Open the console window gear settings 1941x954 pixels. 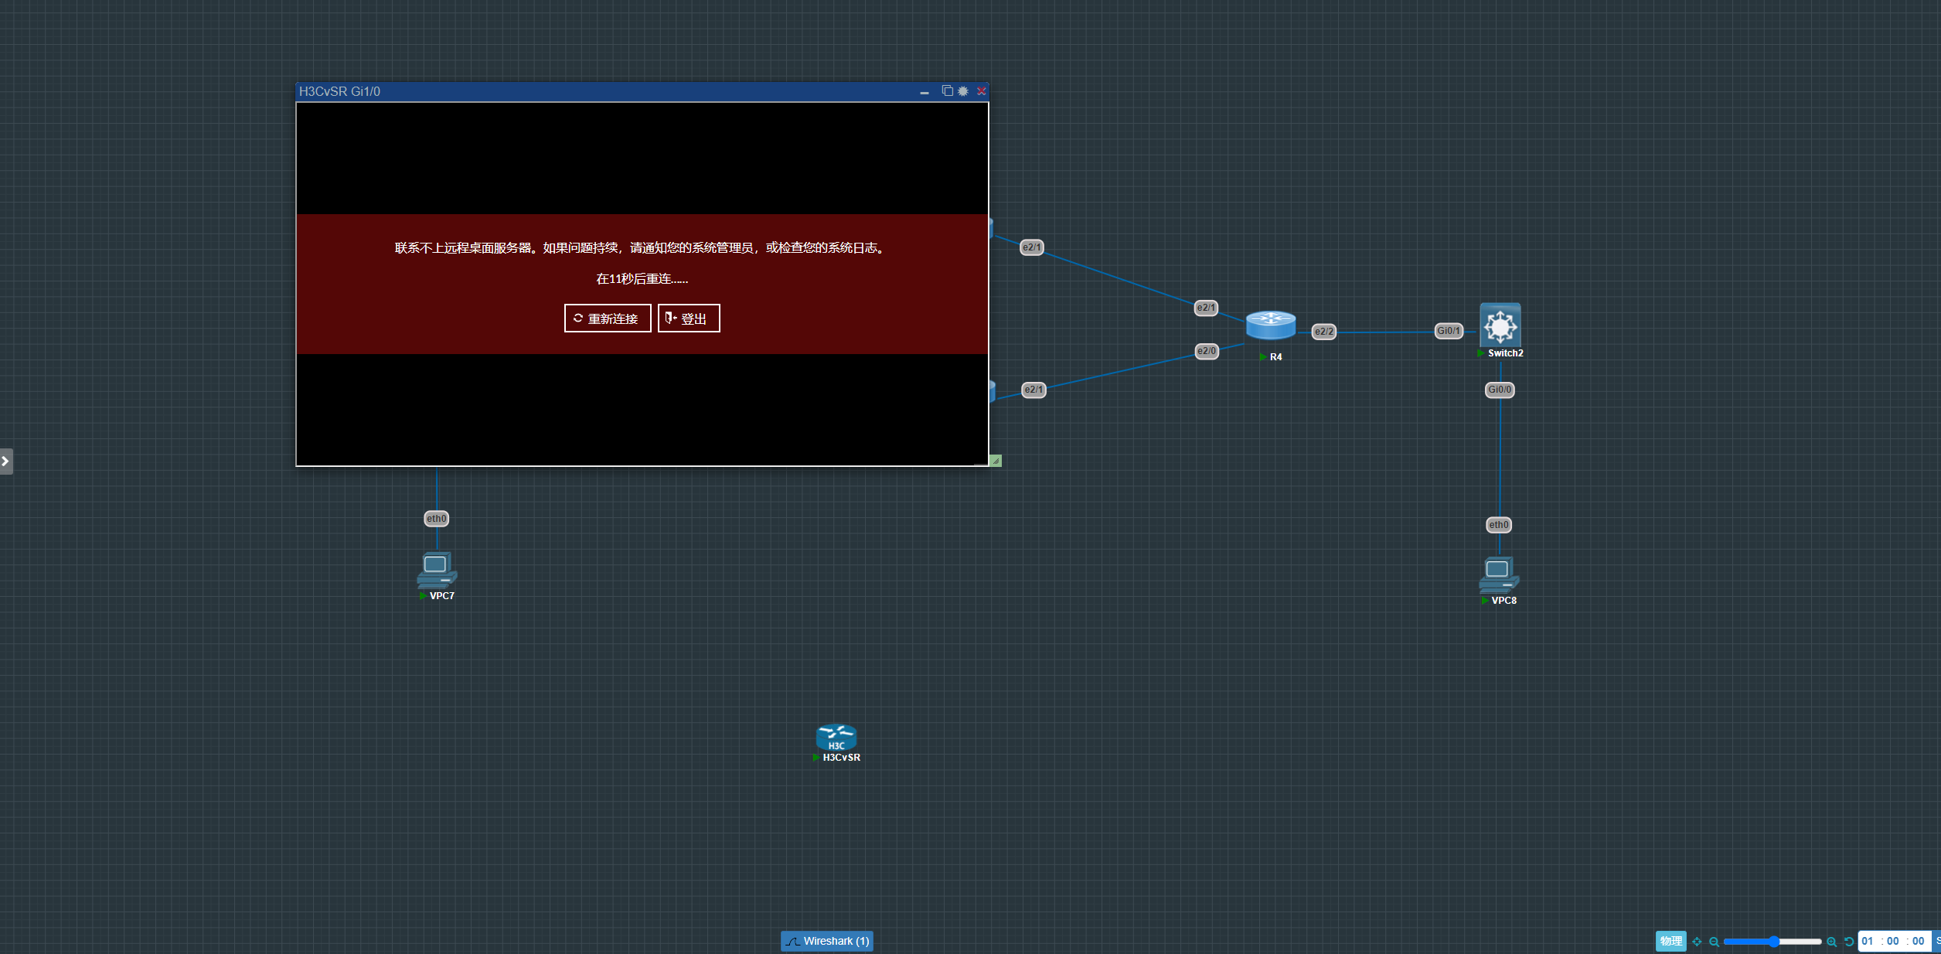point(963,91)
